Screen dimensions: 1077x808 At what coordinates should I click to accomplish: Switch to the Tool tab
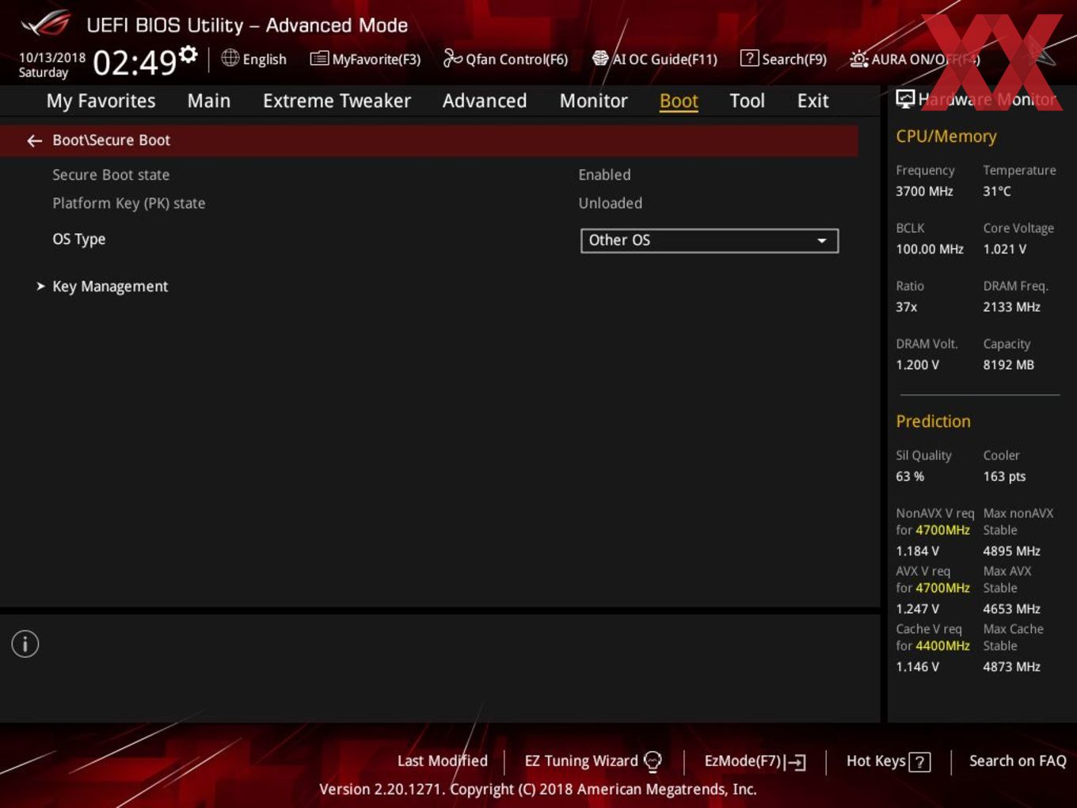pyautogui.click(x=747, y=101)
